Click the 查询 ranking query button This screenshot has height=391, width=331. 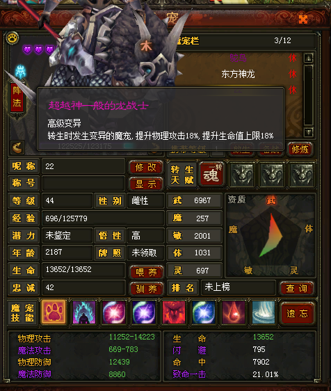[296, 288]
